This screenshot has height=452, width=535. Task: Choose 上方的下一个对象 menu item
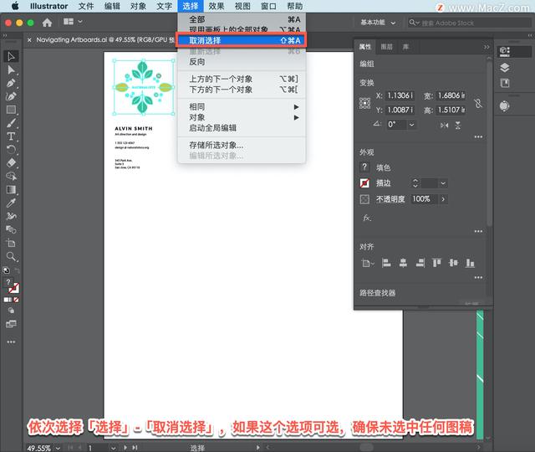click(x=242, y=79)
